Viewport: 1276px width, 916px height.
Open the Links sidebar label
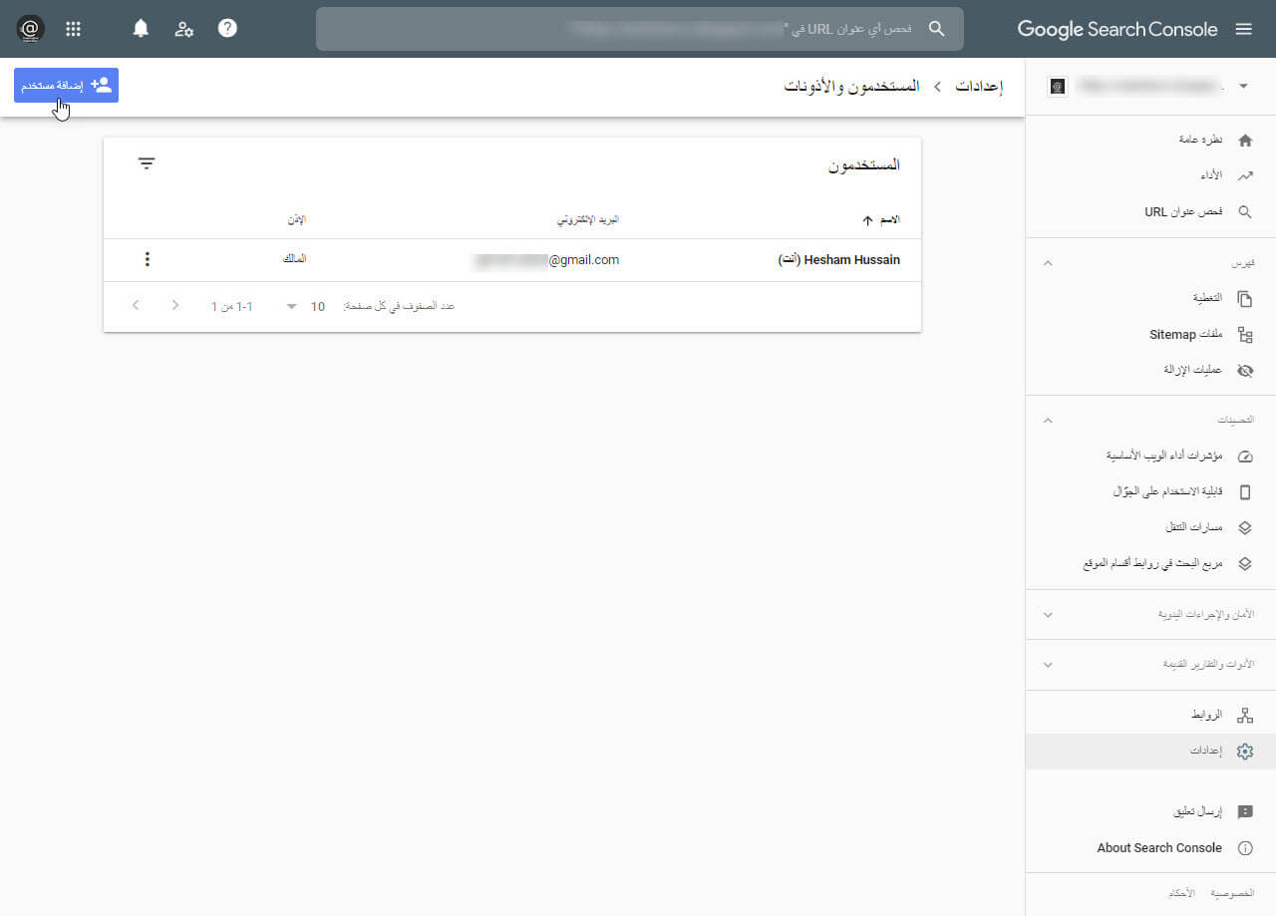[1207, 716]
